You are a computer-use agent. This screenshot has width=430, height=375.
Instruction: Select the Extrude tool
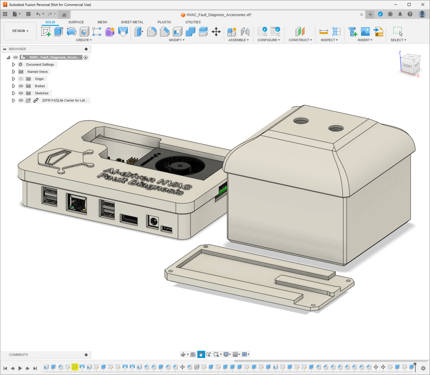click(x=59, y=31)
